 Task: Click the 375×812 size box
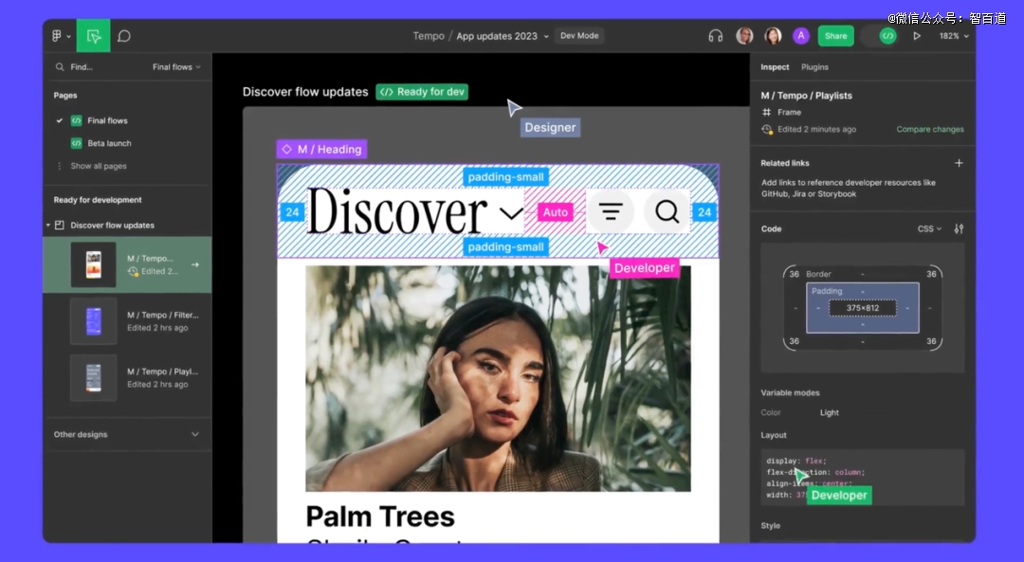863,308
